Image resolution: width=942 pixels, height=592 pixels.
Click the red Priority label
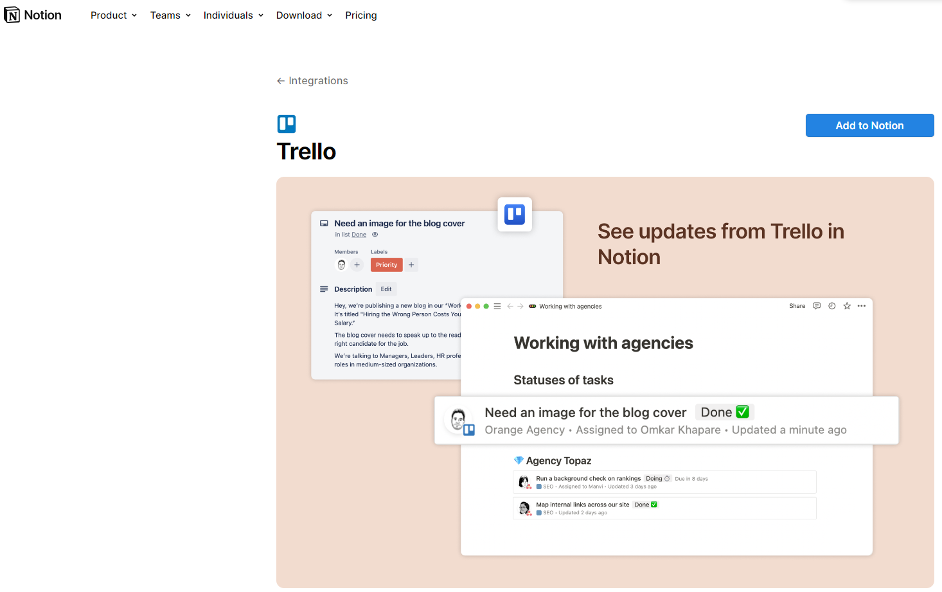click(386, 265)
